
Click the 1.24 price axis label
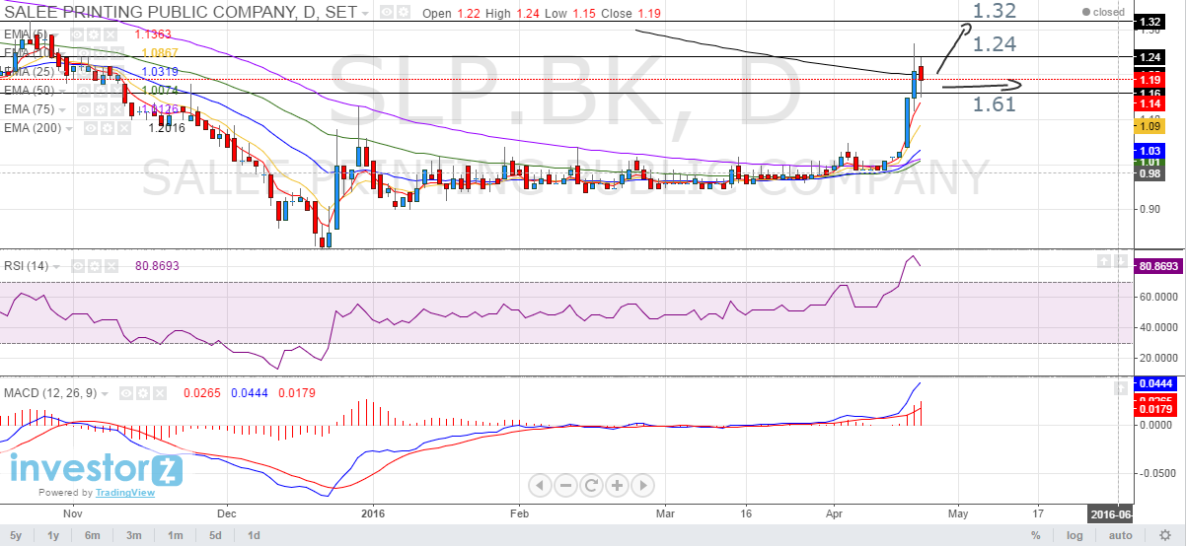1149,57
